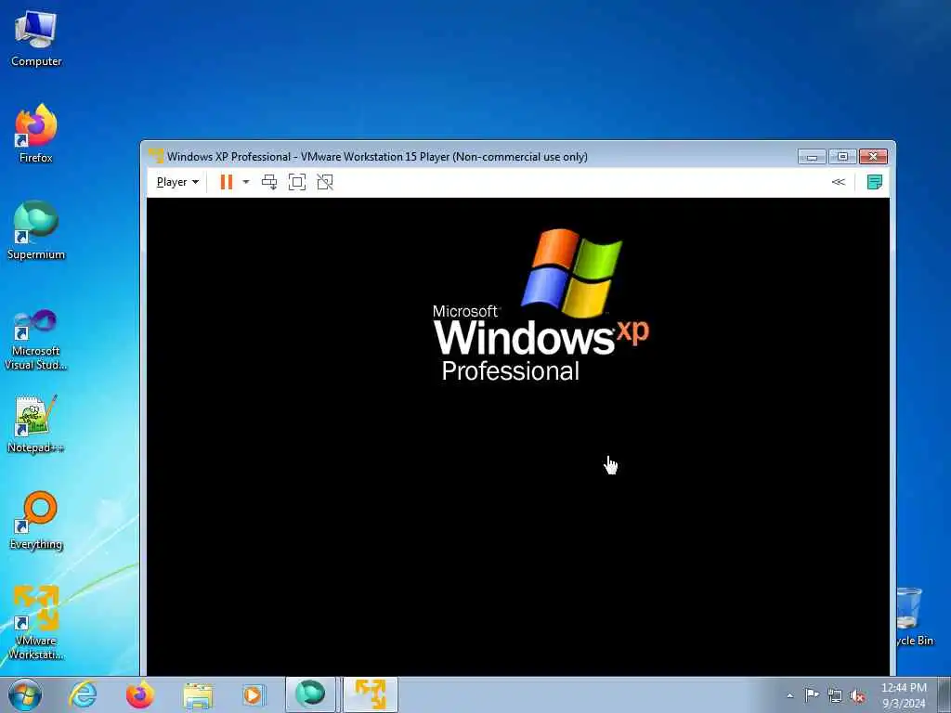Viewport: 951px width, 713px height.
Task: Click the Show desktop strip beside the taskbar clock
Action: 944,694
